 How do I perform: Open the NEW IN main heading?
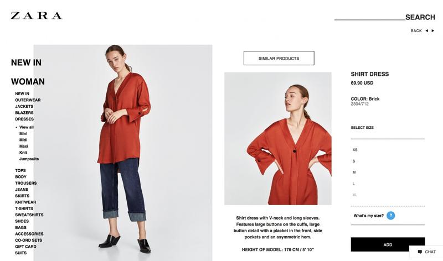[x=26, y=62]
